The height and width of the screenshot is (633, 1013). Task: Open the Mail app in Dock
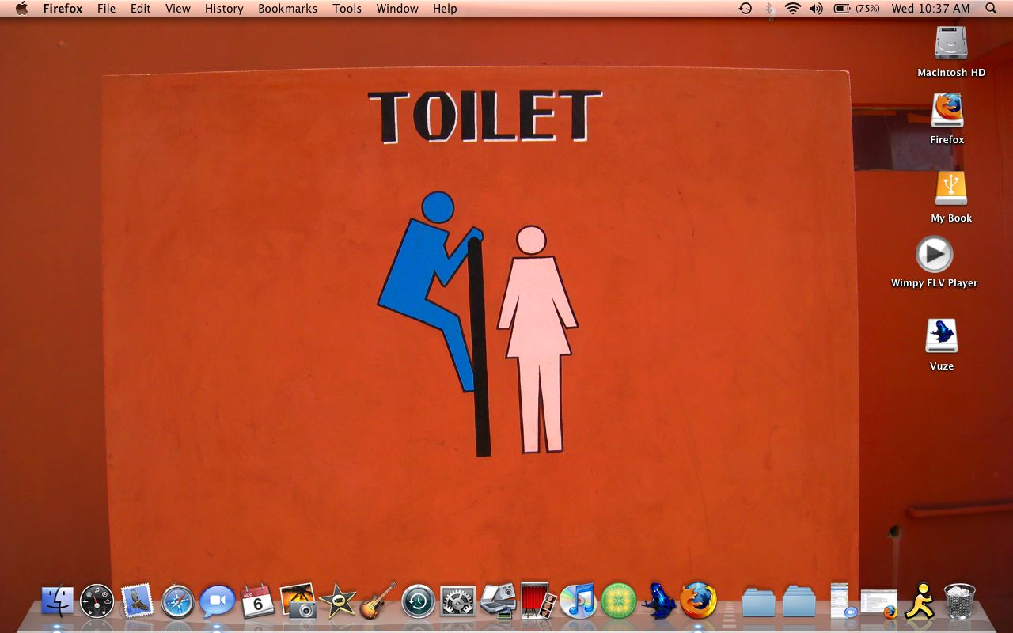pos(137,601)
